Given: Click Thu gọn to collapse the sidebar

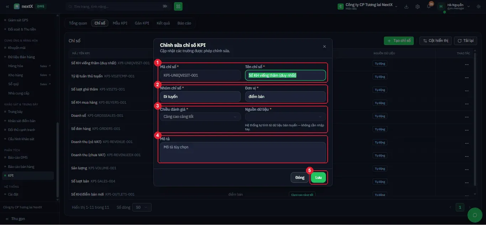Looking at the screenshot, I should click(15, 219).
